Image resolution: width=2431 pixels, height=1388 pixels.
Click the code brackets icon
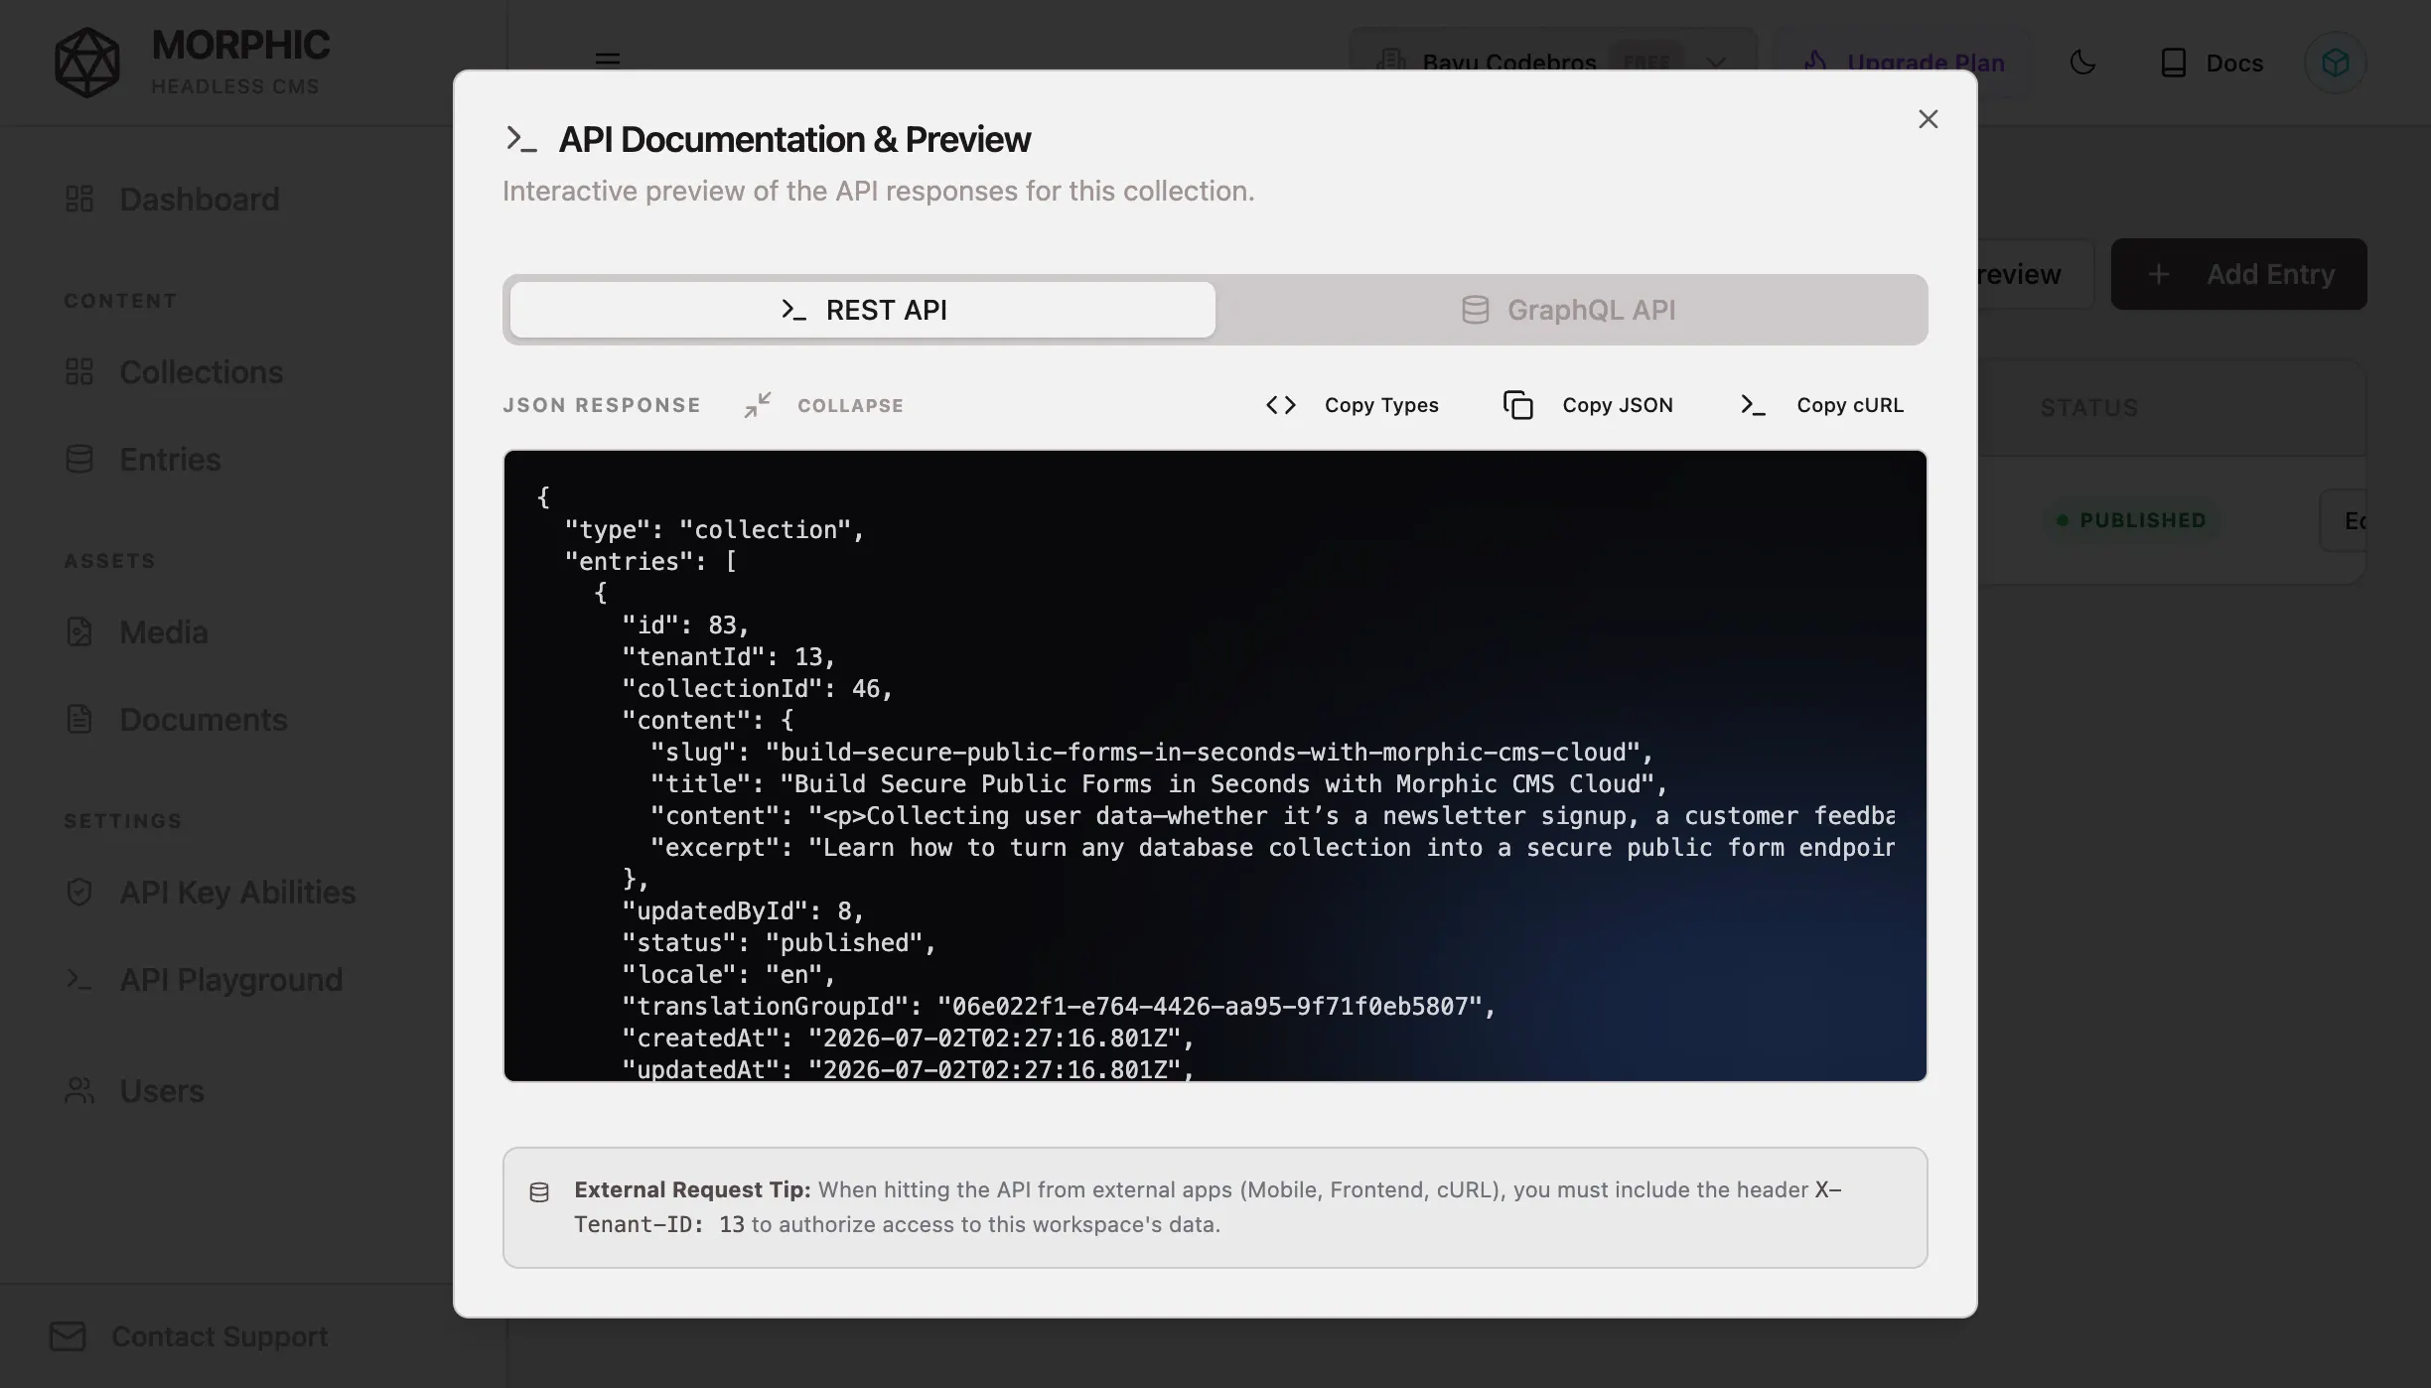point(1281,405)
